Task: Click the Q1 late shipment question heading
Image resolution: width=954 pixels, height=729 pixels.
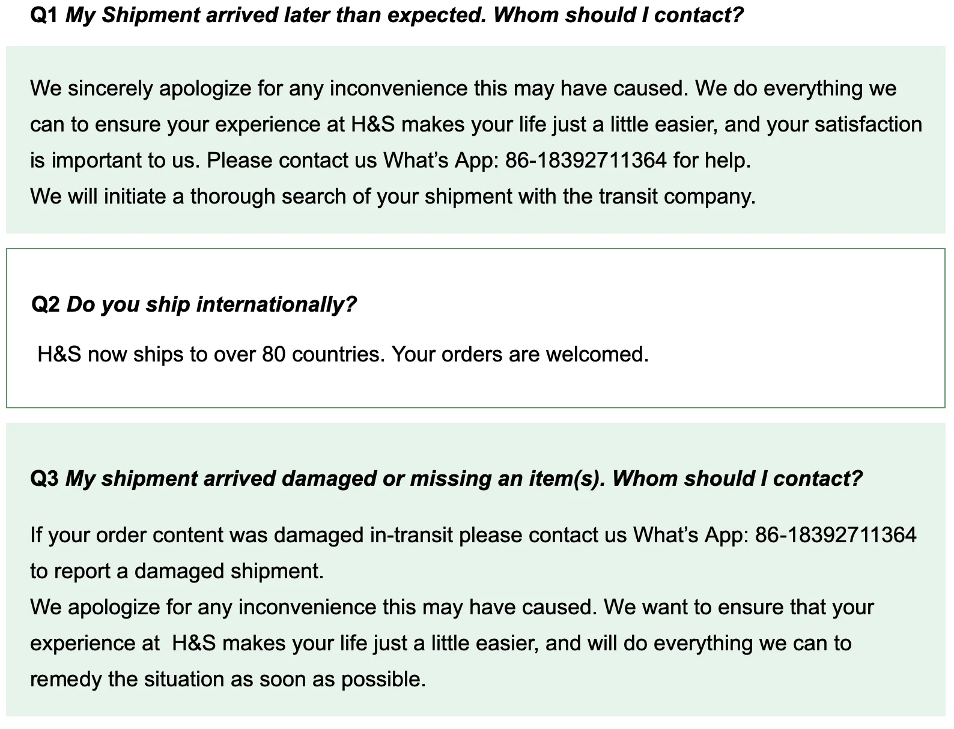Action: (x=404, y=15)
